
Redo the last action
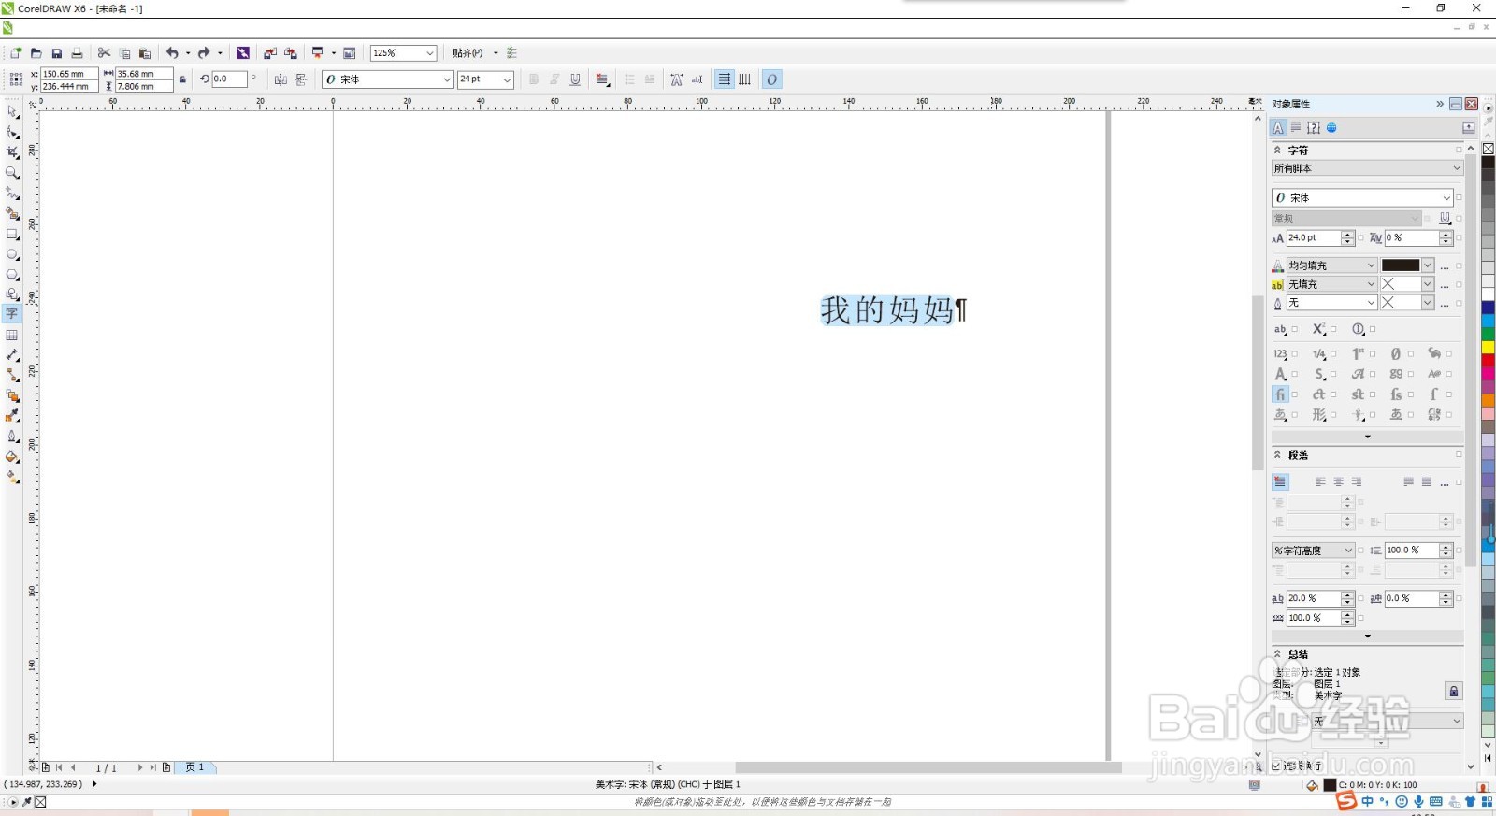(204, 53)
